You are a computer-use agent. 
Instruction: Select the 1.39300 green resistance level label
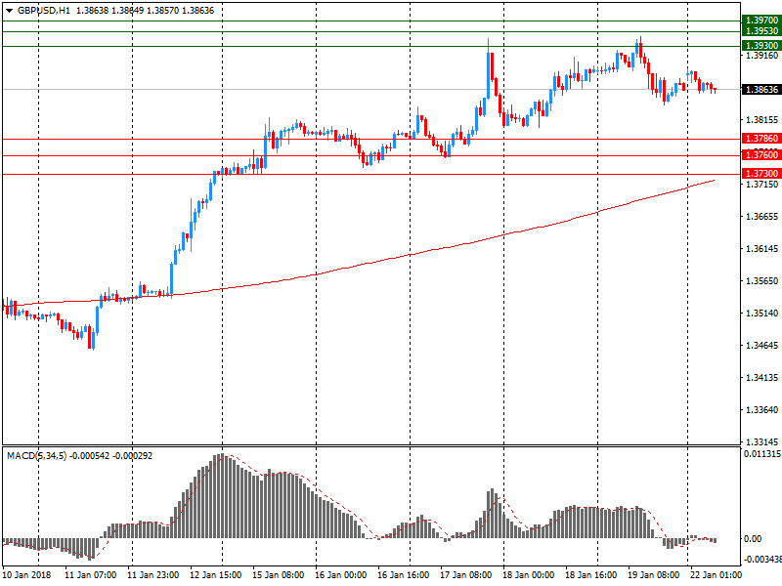point(761,46)
